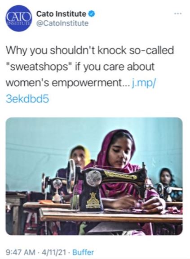The width and height of the screenshot is (190, 259).
Task: Click the wooden table in the photo
Action: 110,215
